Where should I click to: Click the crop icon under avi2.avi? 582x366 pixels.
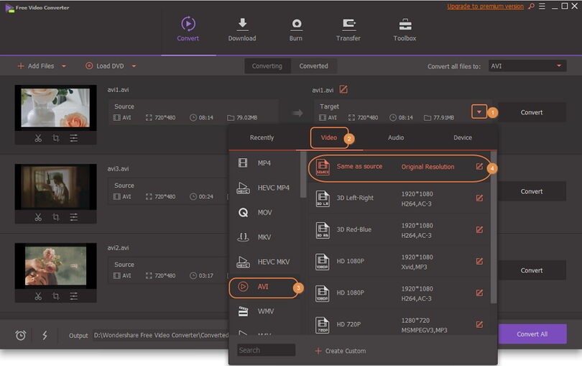[55, 296]
